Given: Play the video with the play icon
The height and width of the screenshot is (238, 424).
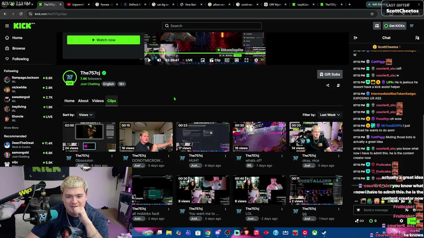Looking at the screenshot, I should 149,60.
